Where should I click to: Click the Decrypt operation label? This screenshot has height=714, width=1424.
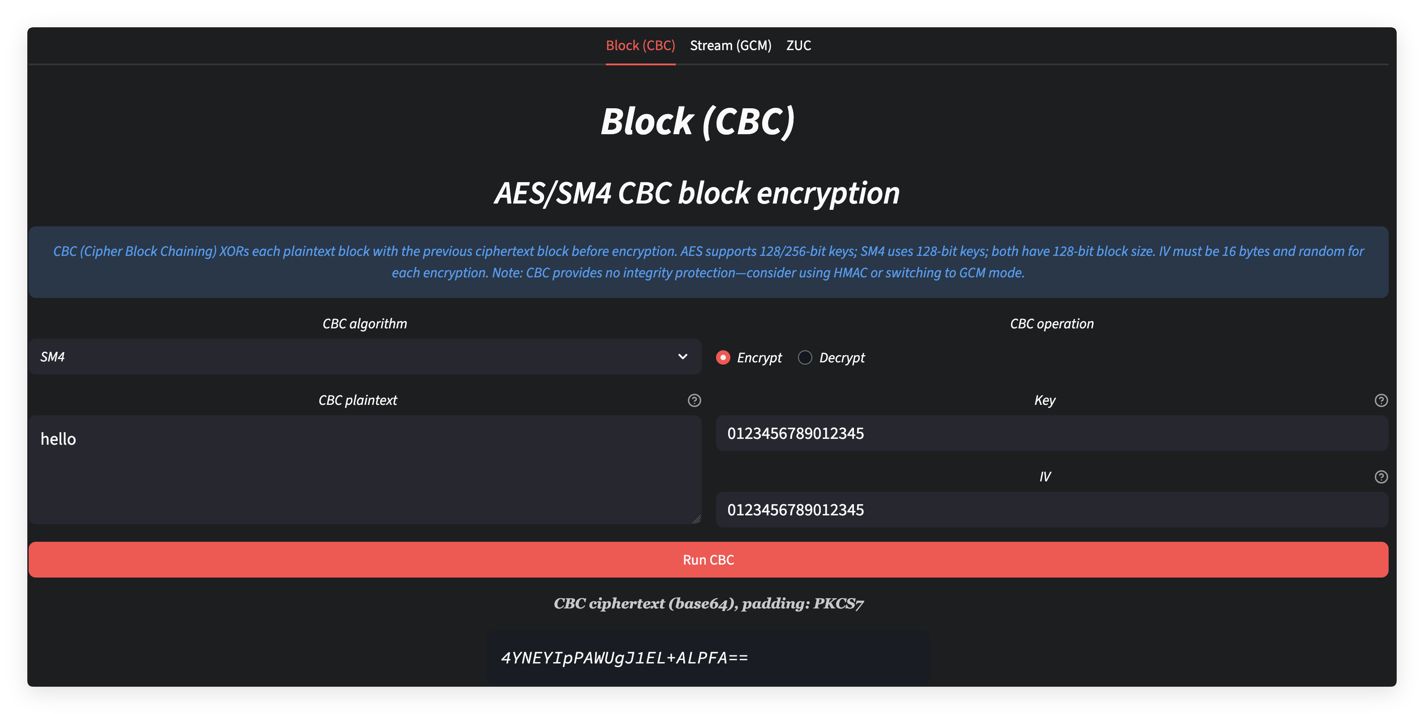[841, 358]
